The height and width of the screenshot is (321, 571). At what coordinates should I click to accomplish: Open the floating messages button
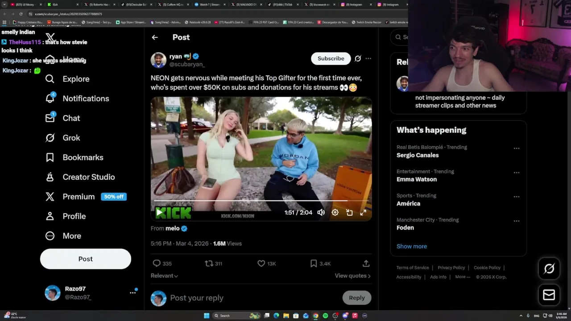[549, 295]
